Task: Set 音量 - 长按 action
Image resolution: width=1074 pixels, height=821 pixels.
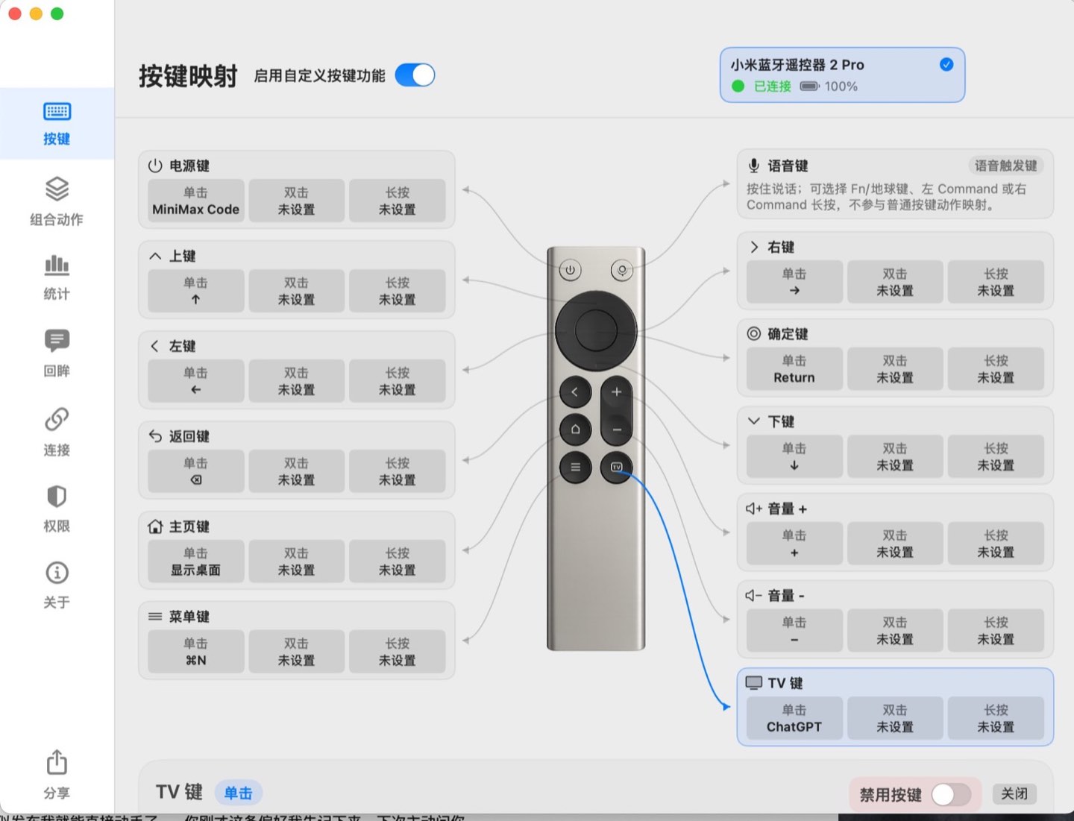Action: tap(996, 631)
